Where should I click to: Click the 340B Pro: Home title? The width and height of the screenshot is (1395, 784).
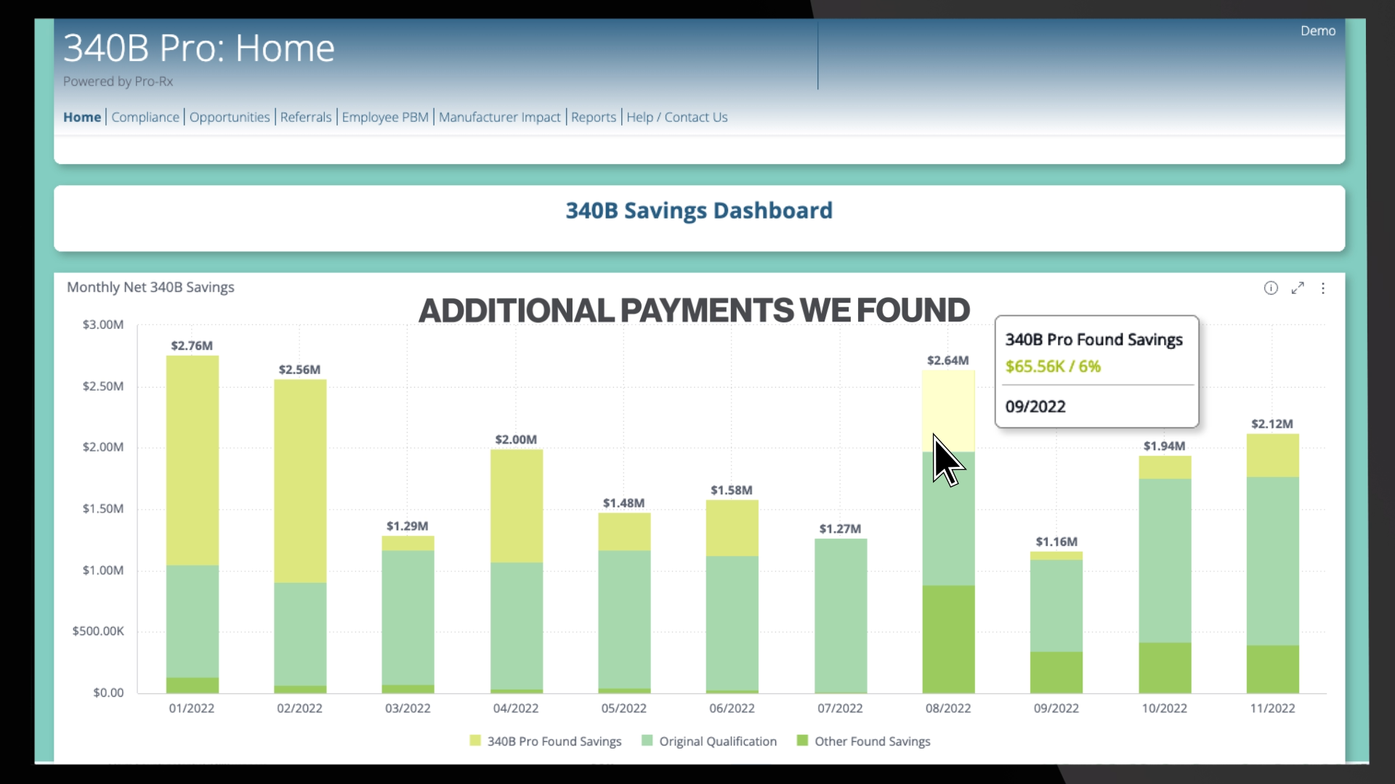tap(198, 48)
